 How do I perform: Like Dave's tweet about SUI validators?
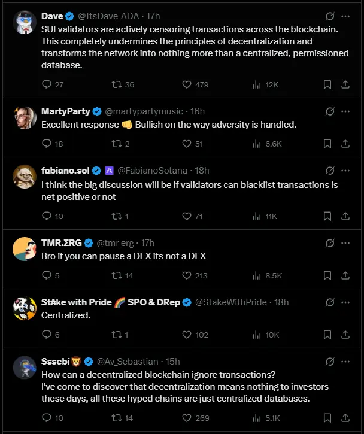tap(186, 85)
